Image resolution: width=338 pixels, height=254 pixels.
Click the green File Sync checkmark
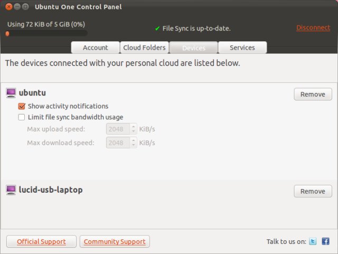(157, 29)
